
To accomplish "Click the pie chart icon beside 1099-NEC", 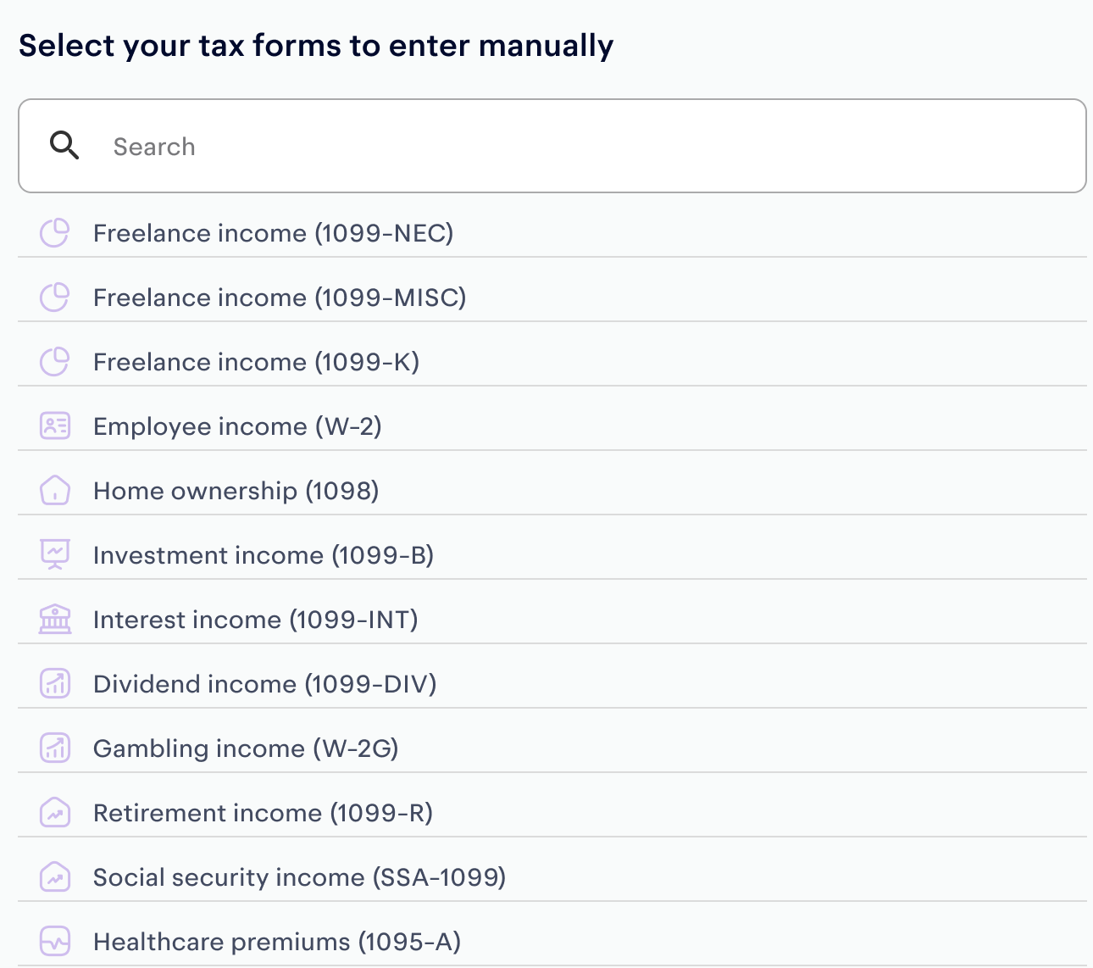I will (x=55, y=233).
